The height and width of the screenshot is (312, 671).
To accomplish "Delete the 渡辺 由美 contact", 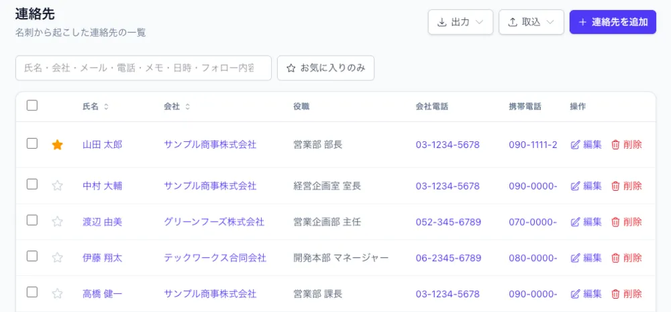I will 627,222.
